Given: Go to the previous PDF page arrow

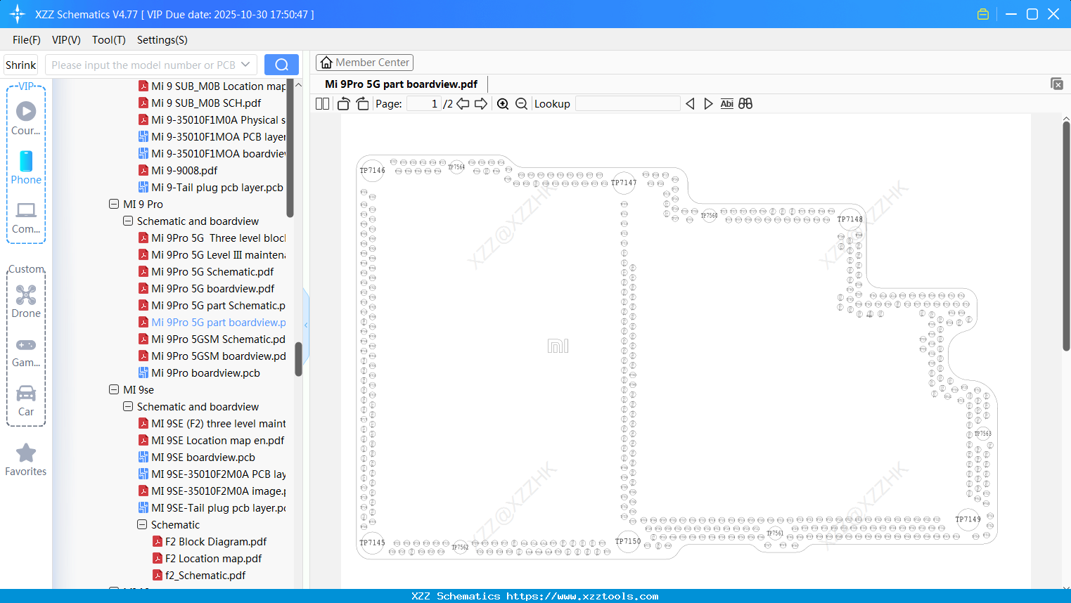Looking at the screenshot, I should pyautogui.click(x=463, y=104).
